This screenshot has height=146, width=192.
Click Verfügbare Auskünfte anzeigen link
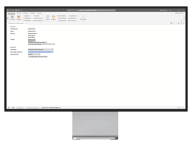[37, 42]
